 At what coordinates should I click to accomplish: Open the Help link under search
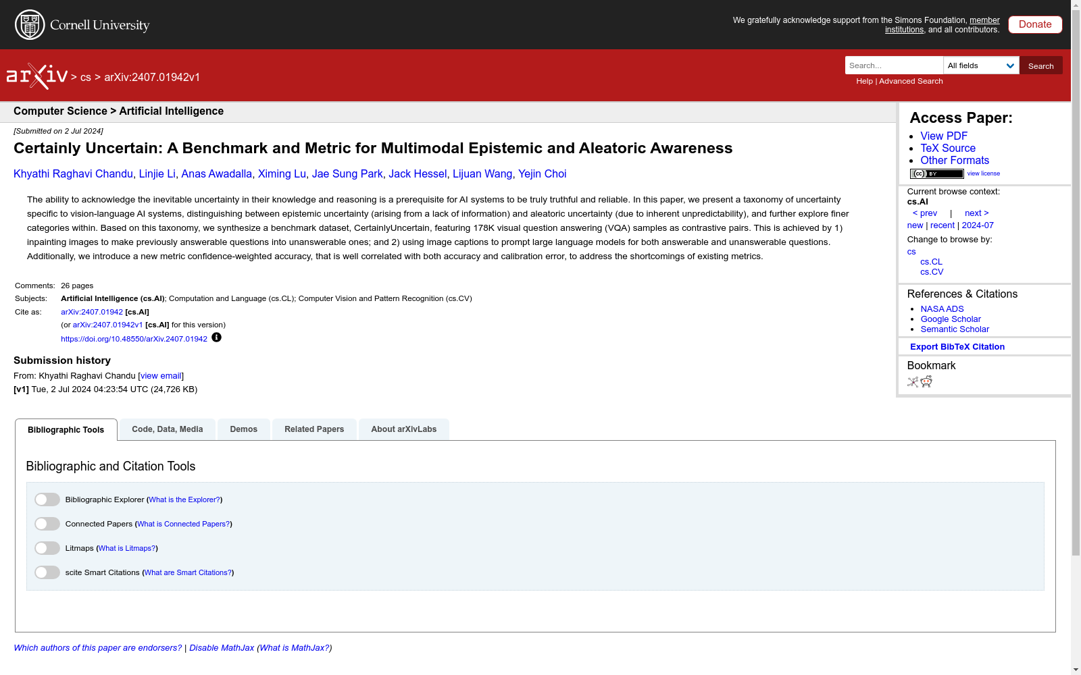(864, 81)
